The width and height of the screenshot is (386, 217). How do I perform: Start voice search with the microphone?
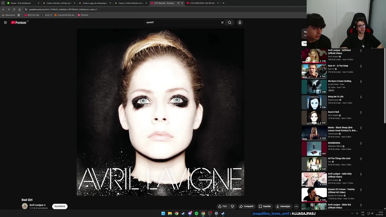pos(240,22)
